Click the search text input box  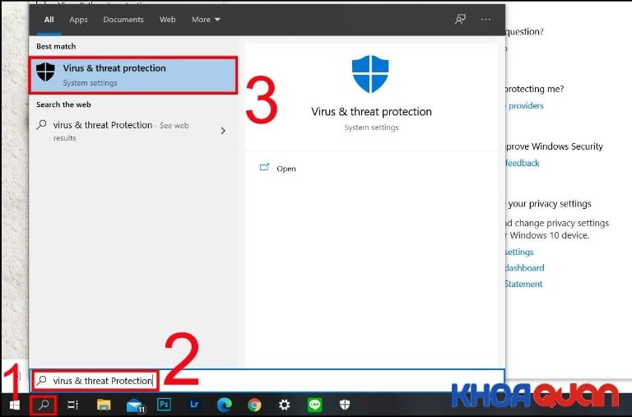click(x=268, y=380)
